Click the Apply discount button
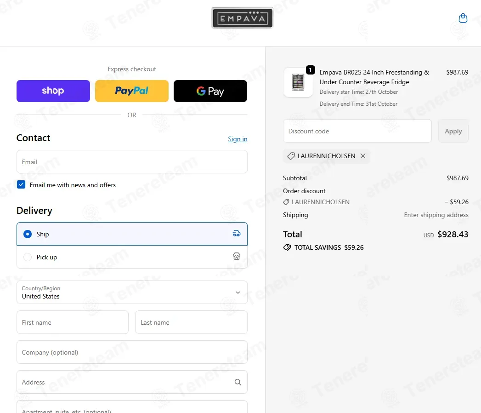Image resolution: width=481 pixels, height=413 pixels. (453, 131)
